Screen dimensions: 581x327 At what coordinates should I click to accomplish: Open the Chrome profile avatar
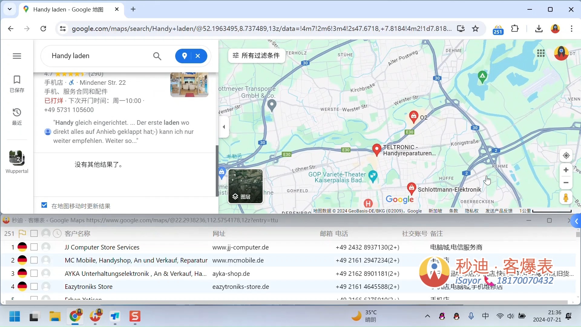point(555,29)
